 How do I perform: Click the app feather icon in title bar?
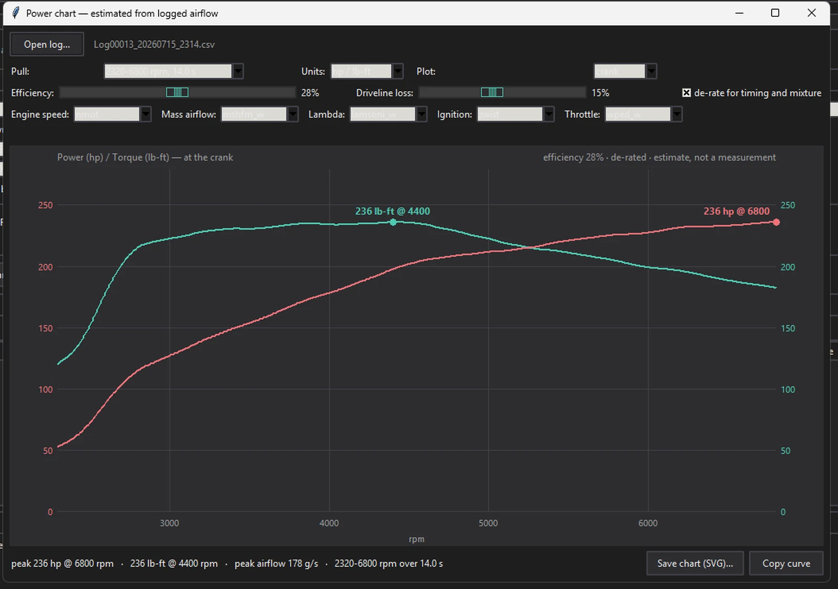click(x=16, y=13)
